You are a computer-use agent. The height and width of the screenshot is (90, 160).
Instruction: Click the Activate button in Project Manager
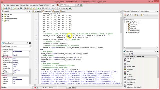(128, 15)
